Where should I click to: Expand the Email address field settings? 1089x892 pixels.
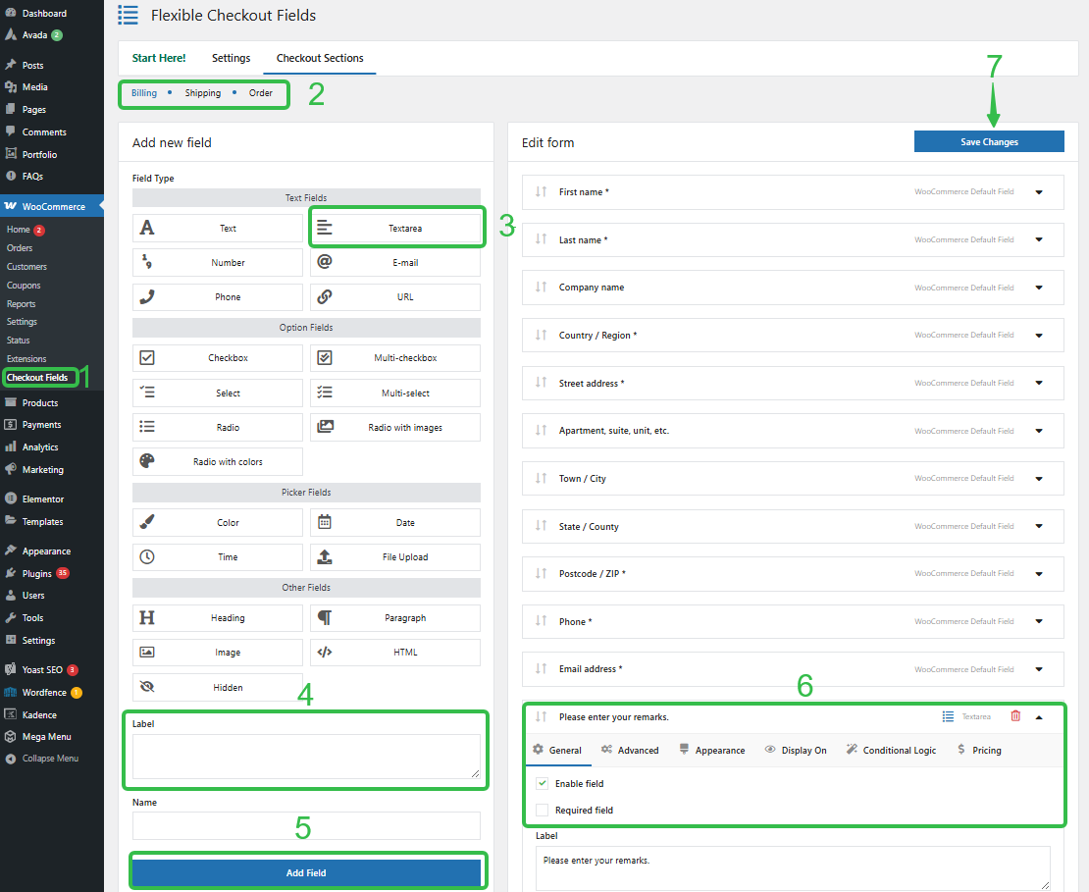coord(1039,669)
